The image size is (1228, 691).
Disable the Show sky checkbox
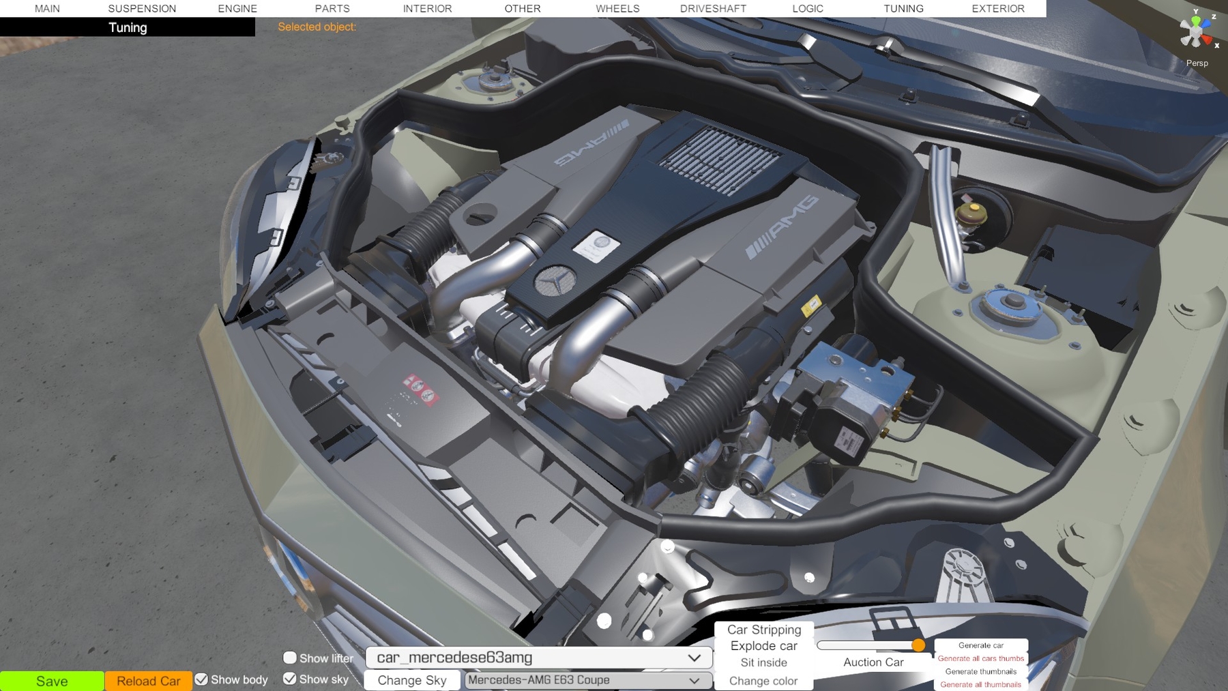[290, 679]
